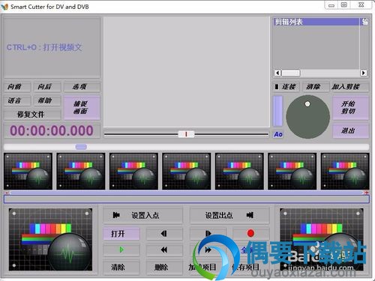This screenshot has width=375, height=281.
Task: Select the fifth filmstrip thumbnail
Action: 239,172
